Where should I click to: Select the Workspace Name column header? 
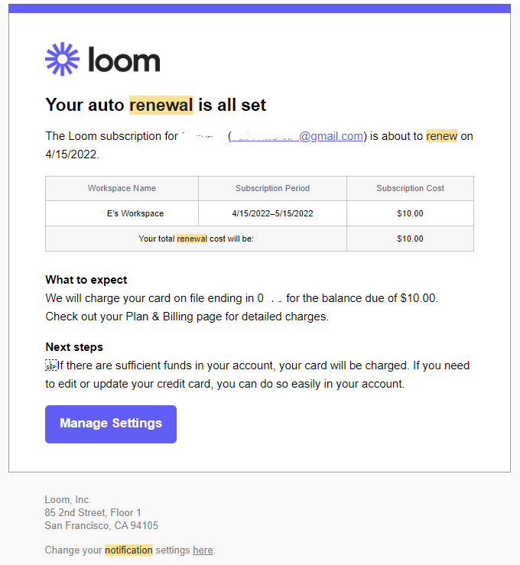(x=122, y=188)
